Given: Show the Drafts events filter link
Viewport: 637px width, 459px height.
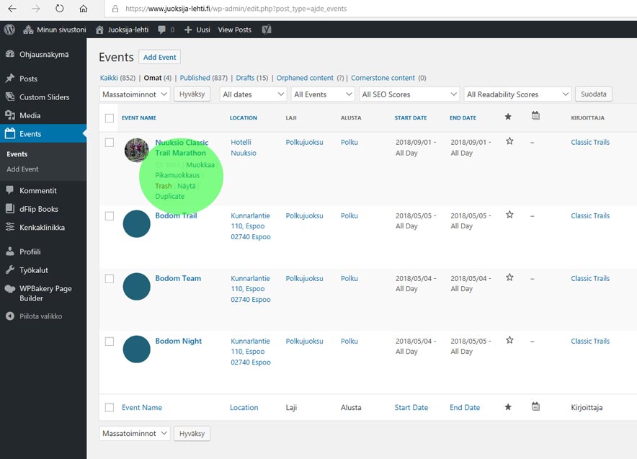Looking at the screenshot, I should (x=246, y=78).
